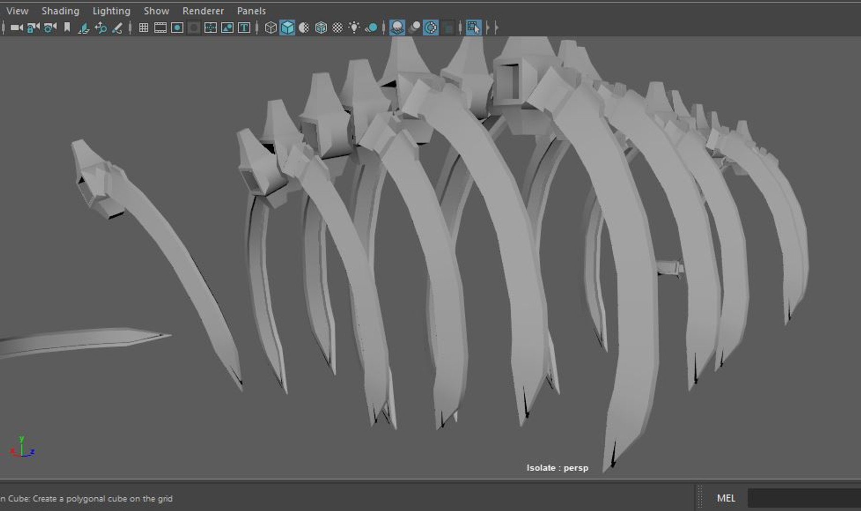Open the Lighting menu

tap(111, 10)
